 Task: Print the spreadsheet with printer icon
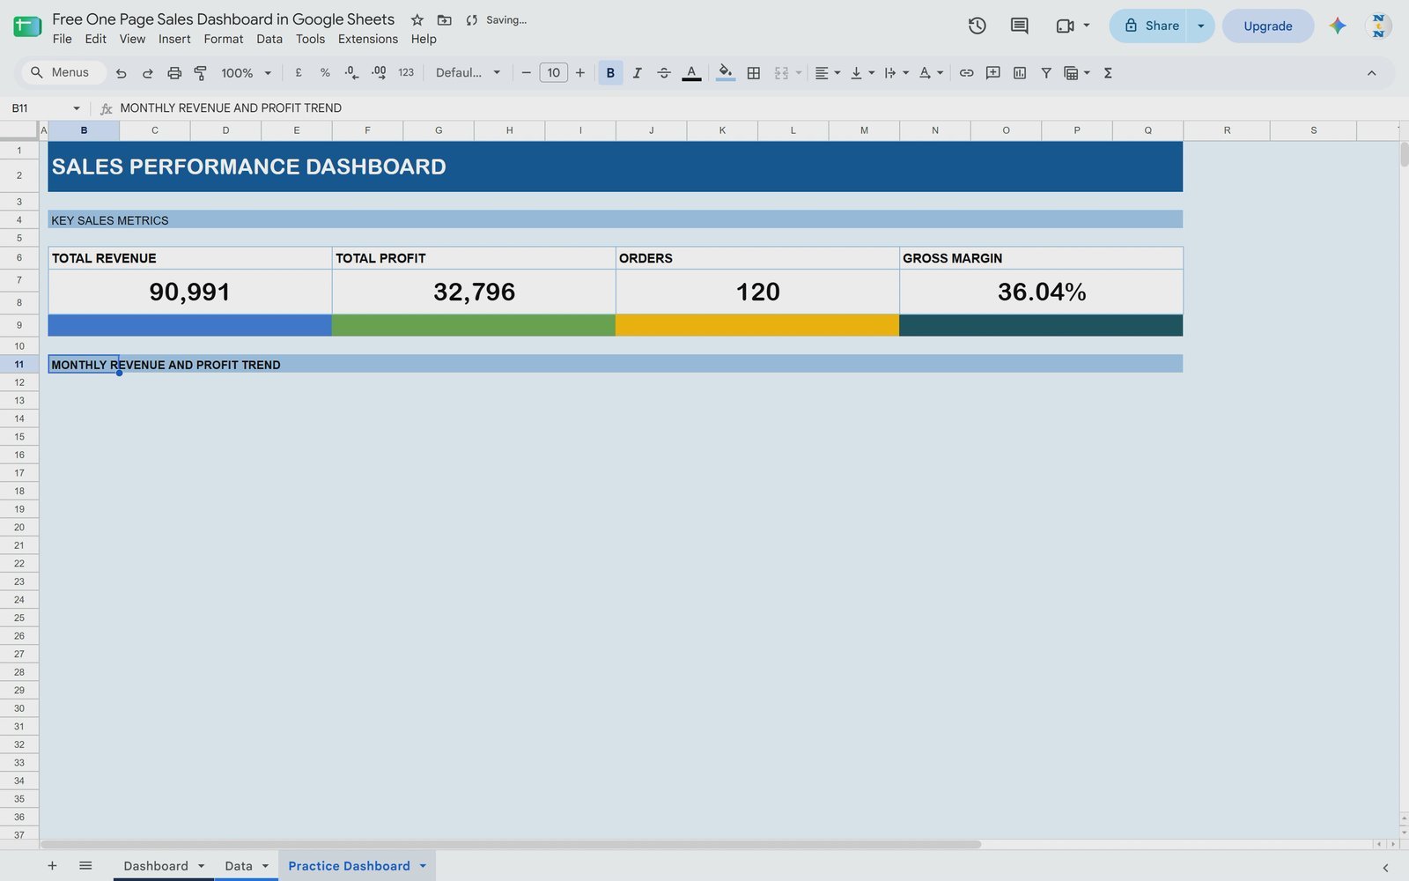[x=174, y=73]
